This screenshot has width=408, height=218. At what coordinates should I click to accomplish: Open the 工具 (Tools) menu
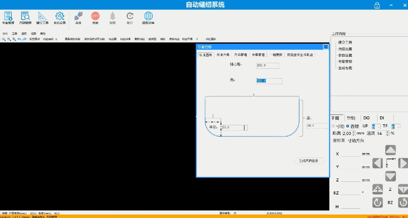coord(14,34)
